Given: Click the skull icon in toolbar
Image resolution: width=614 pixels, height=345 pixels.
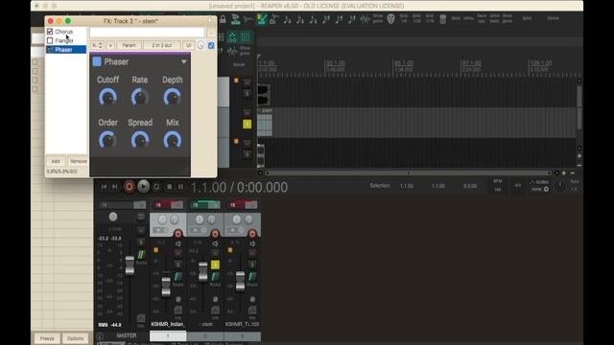Looking at the screenshot, I should [x=390, y=18].
